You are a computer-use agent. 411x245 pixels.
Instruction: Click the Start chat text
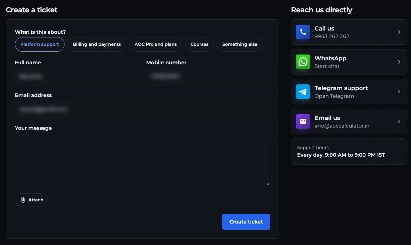point(327,66)
